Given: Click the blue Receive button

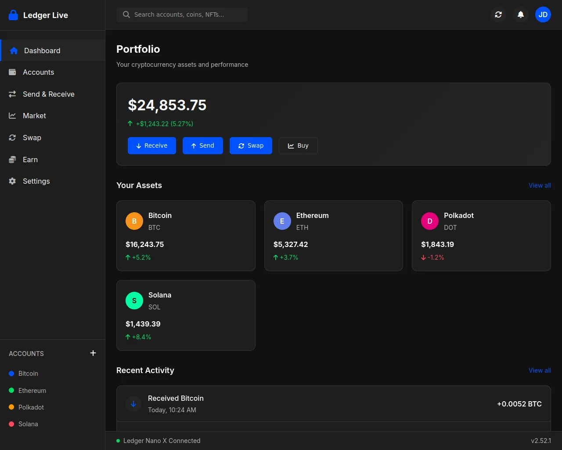Looking at the screenshot, I should click(152, 145).
